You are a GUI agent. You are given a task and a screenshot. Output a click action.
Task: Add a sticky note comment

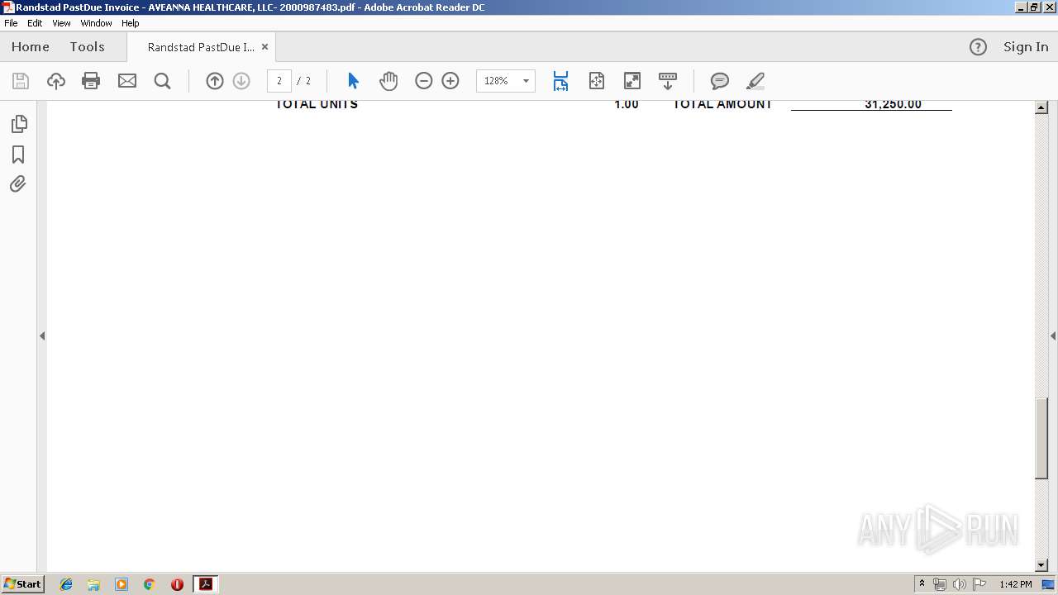pyautogui.click(x=720, y=81)
